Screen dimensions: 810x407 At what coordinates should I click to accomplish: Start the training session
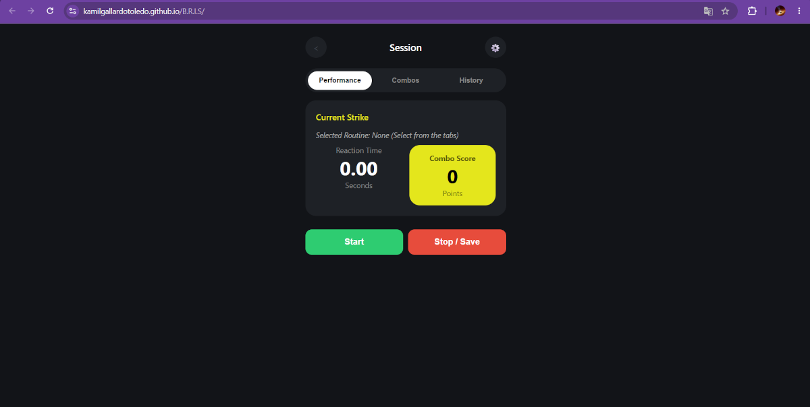coord(354,242)
